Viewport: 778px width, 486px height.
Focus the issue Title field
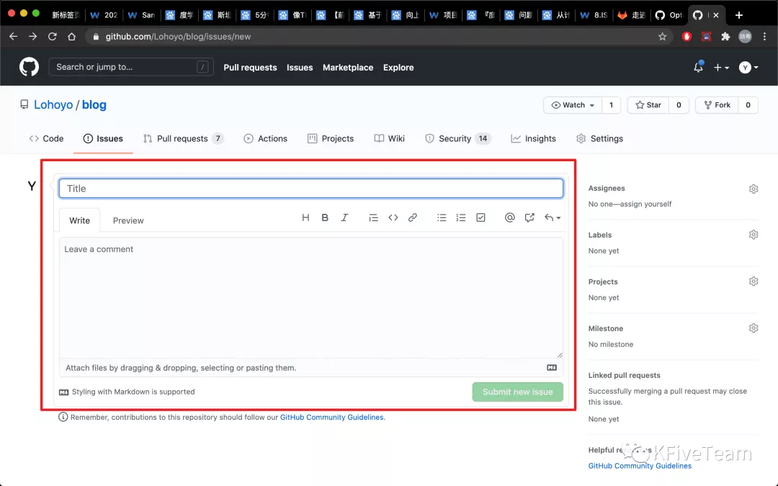click(x=311, y=189)
